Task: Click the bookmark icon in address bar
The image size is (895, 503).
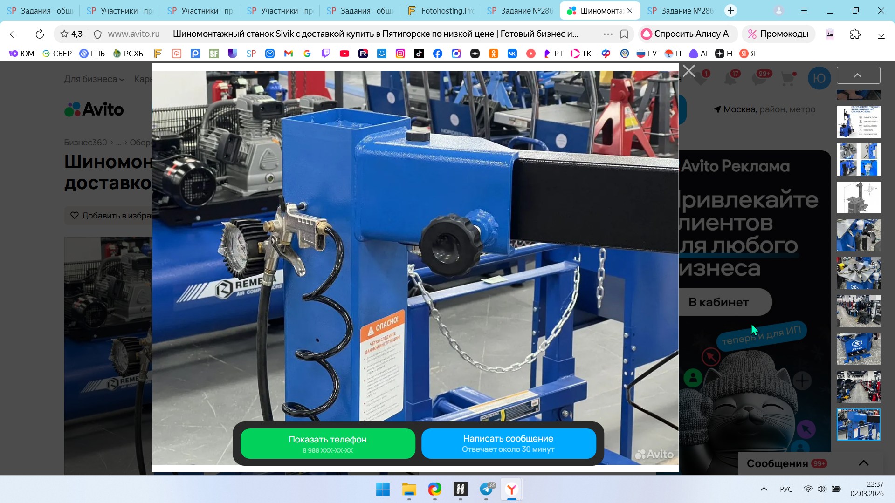Action: click(624, 34)
